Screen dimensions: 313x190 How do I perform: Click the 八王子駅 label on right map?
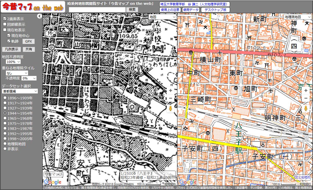point(238,138)
